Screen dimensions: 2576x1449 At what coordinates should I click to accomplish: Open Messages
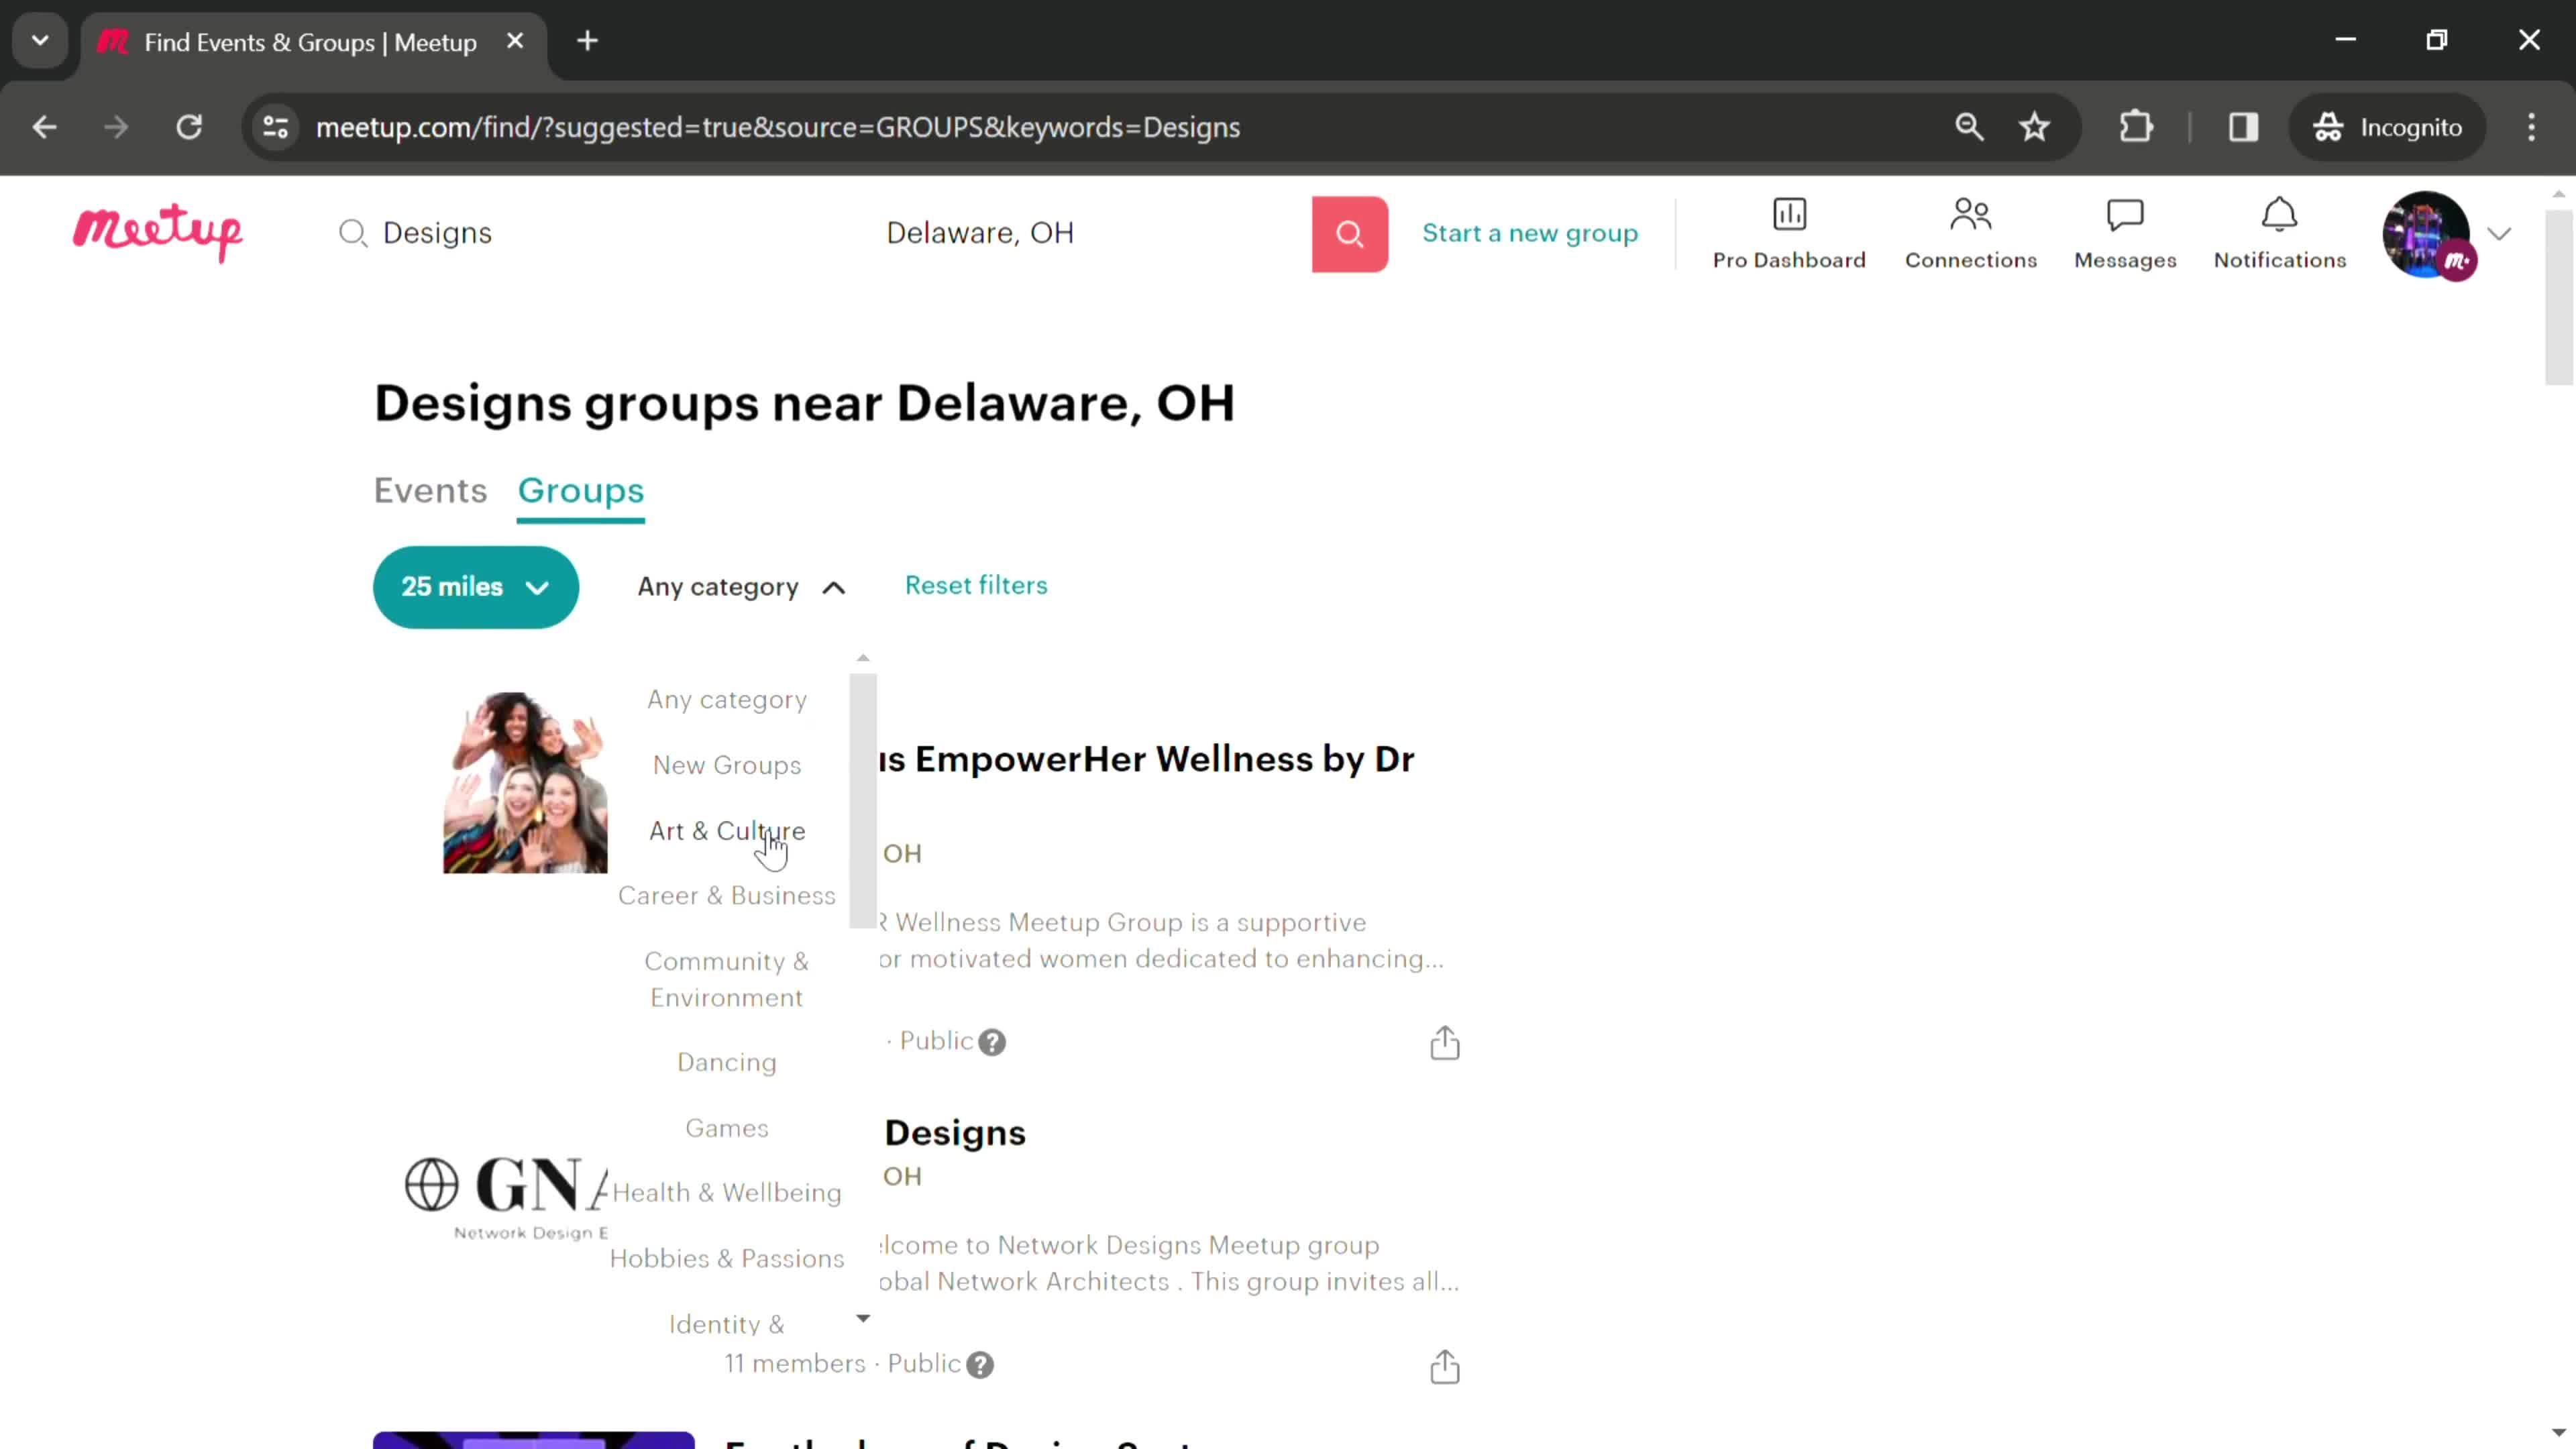coord(2125,234)
